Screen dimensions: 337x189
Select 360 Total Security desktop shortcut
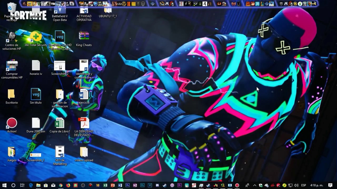click(x=36, y=39)
